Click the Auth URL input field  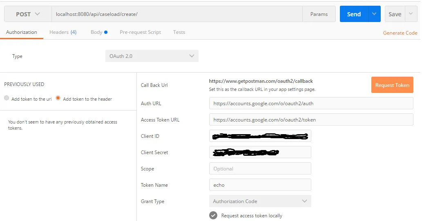[x=310, y=104]
